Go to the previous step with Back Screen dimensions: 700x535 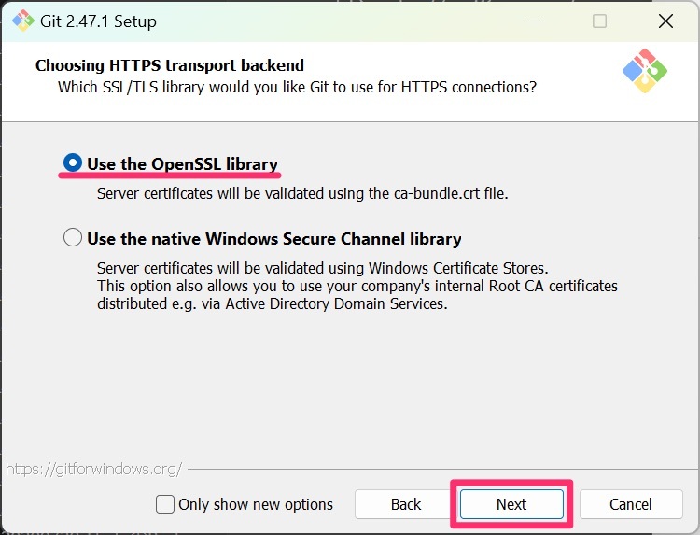[x=405, y=504]
